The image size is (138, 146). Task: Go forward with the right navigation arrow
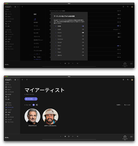click(x=27, y=80)
